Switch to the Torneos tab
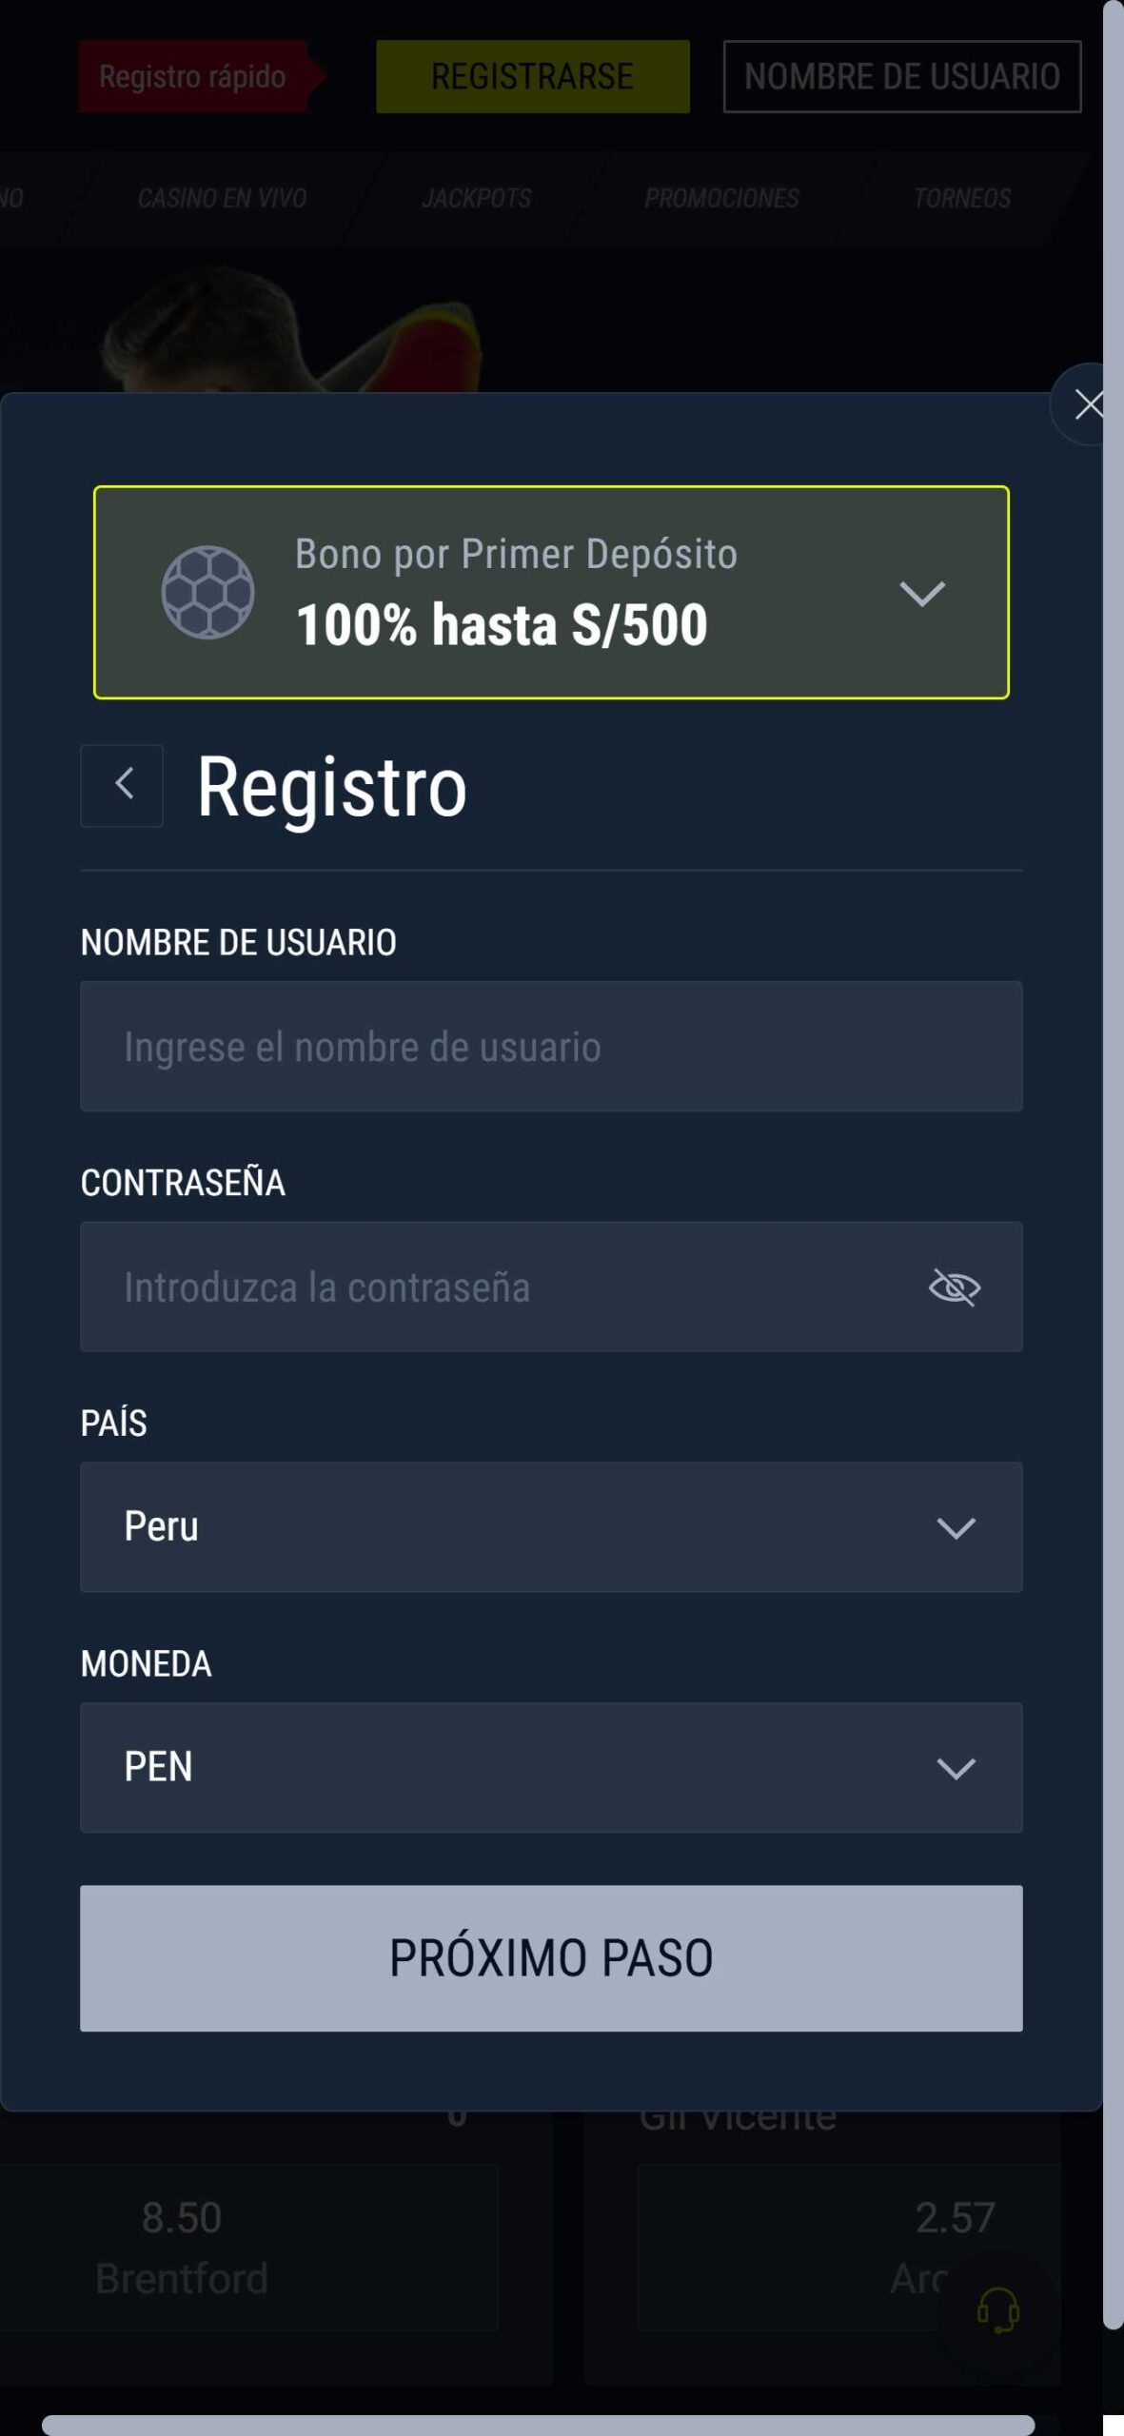Image resolution: width=1124 pixels, height=2436 pixels. (961, 198)
